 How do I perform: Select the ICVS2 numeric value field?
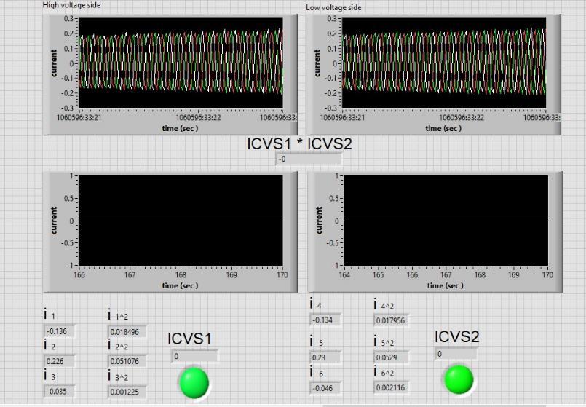tap(456, 354)
